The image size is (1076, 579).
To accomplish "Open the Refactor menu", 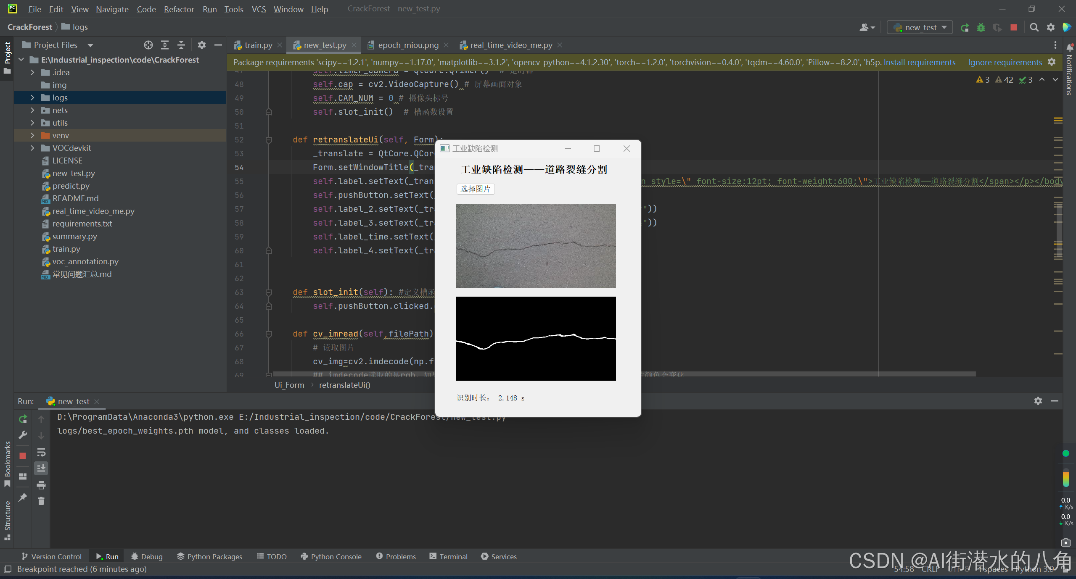I will point(179,9).
